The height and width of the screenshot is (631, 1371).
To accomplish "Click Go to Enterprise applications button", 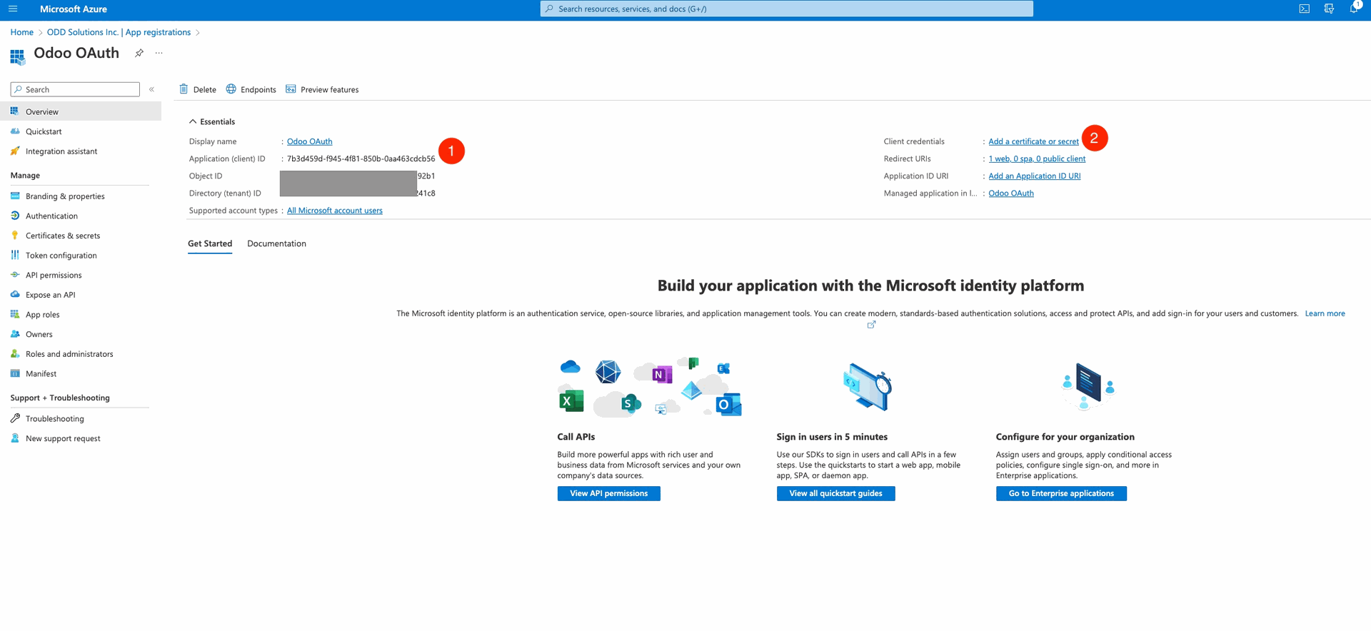I will pos(1061,493).
